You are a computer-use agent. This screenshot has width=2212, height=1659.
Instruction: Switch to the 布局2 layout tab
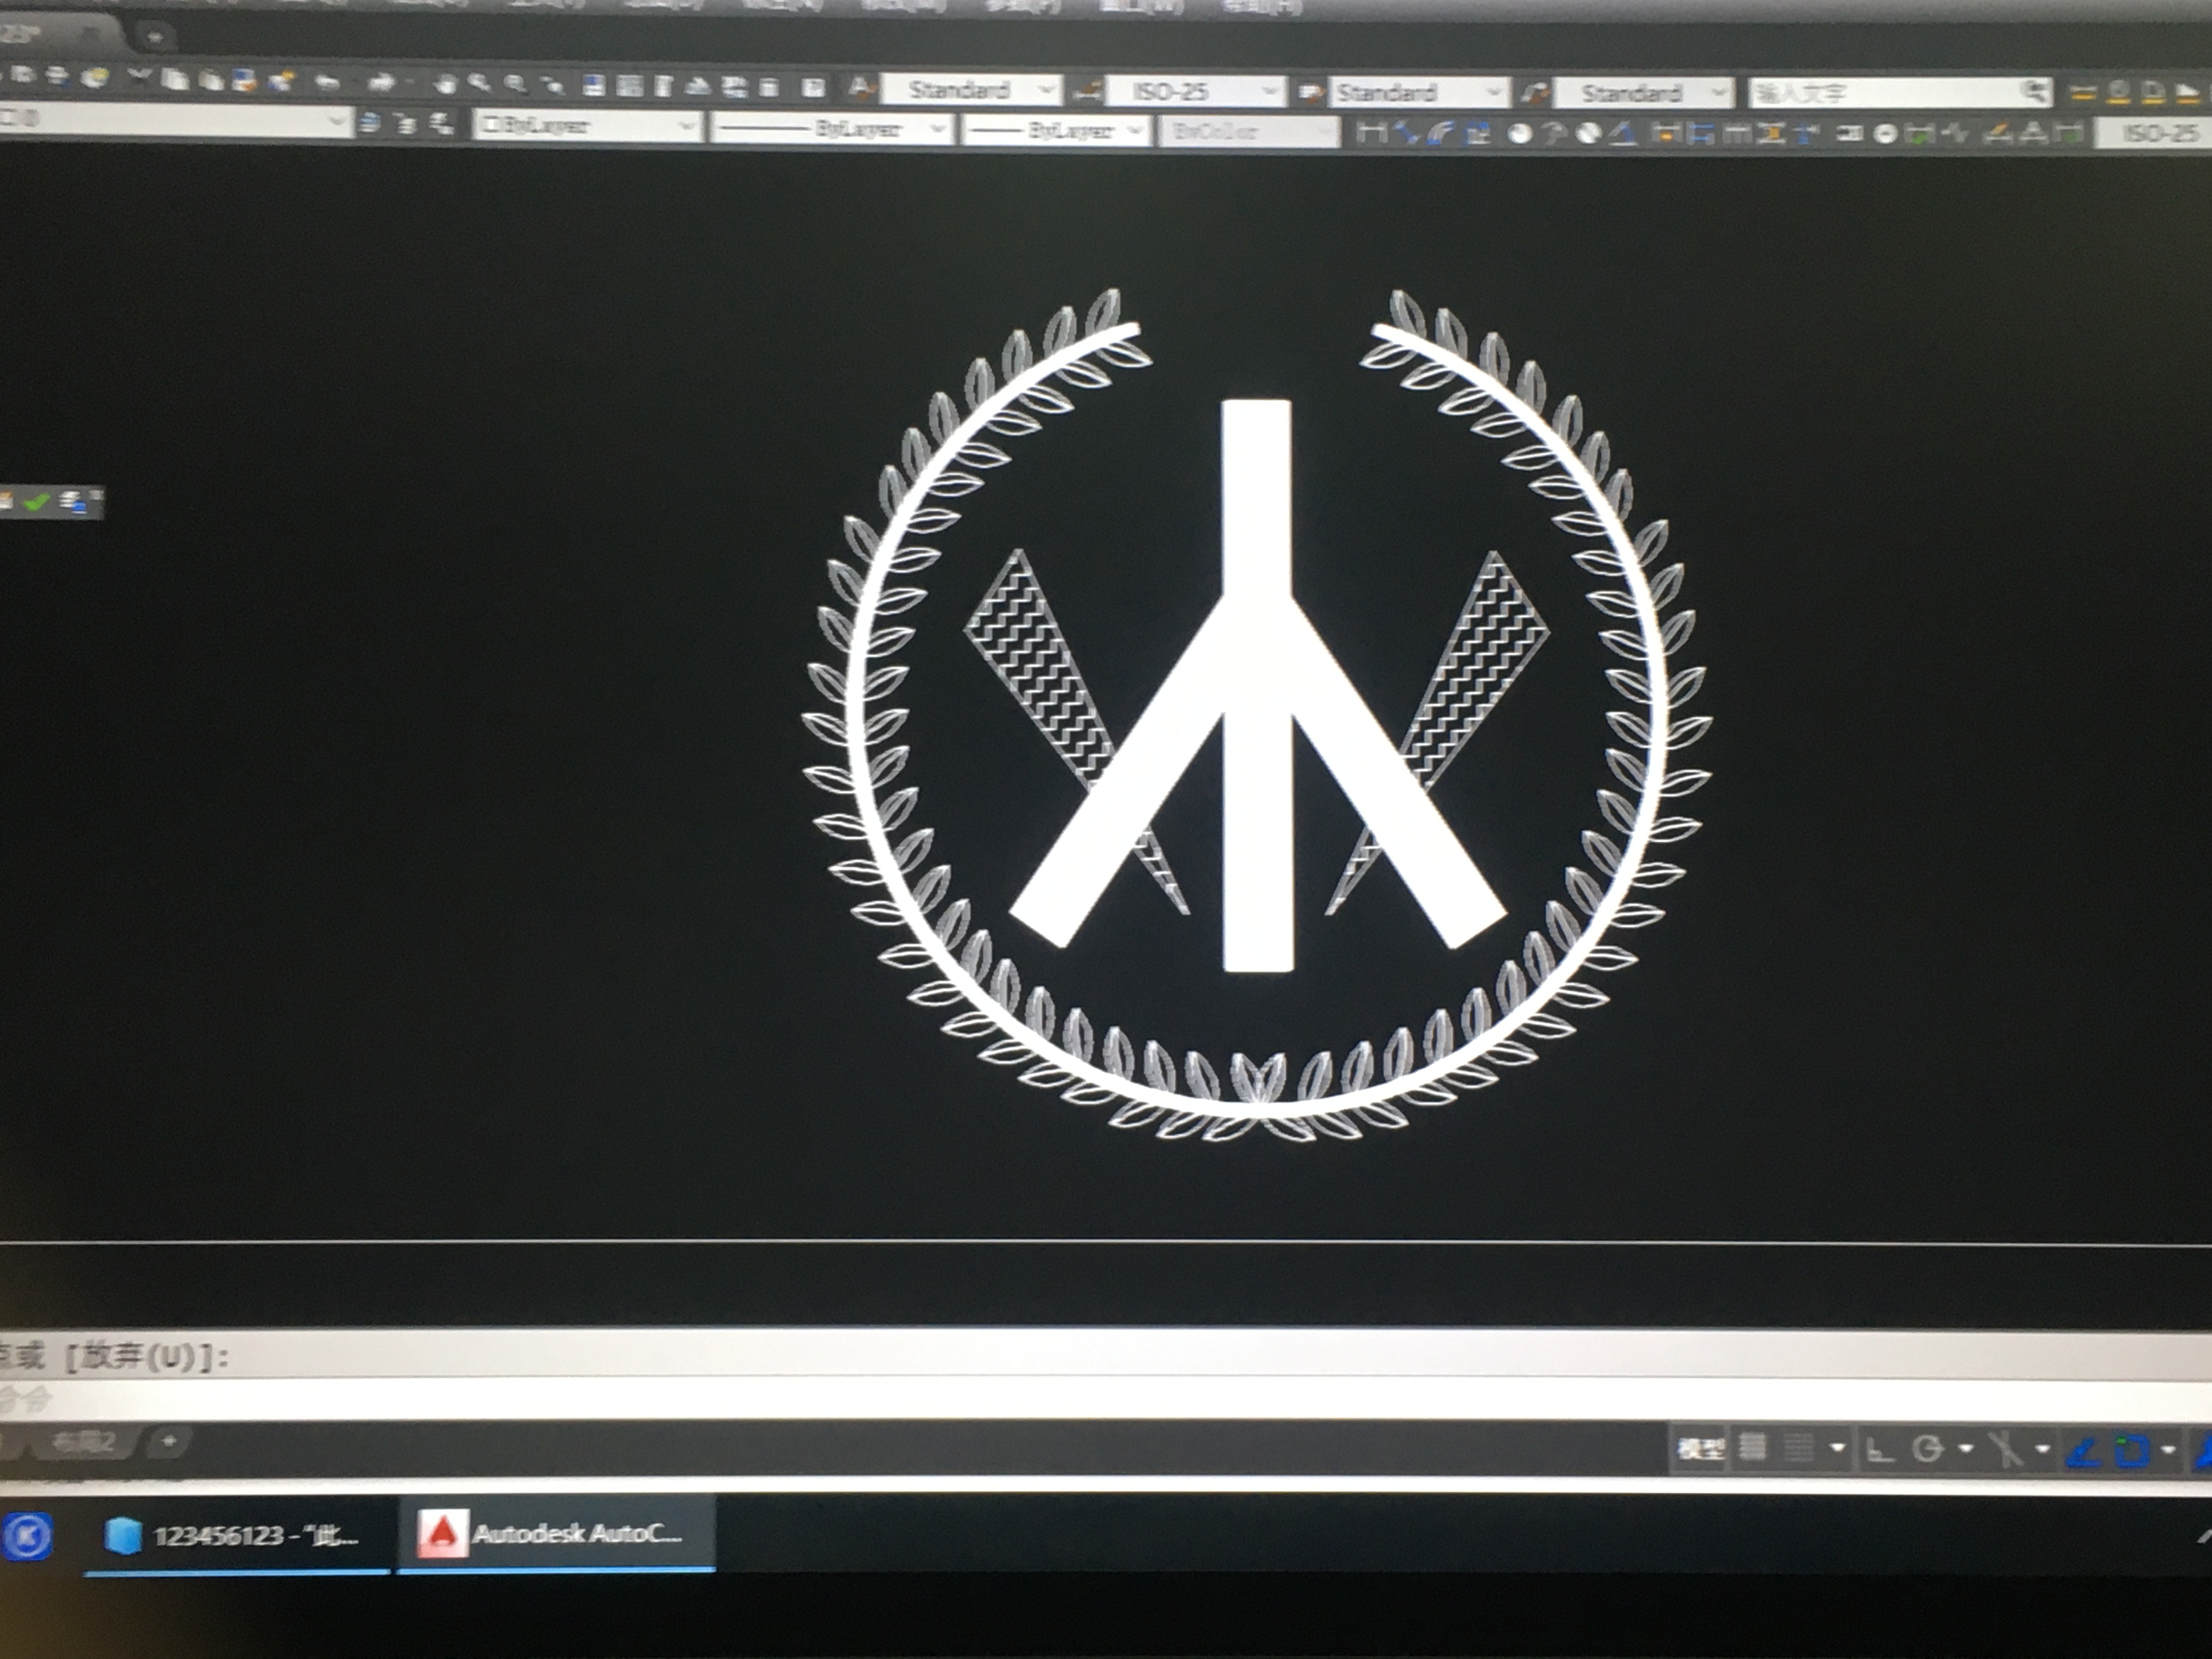(x=84, y=1443)
